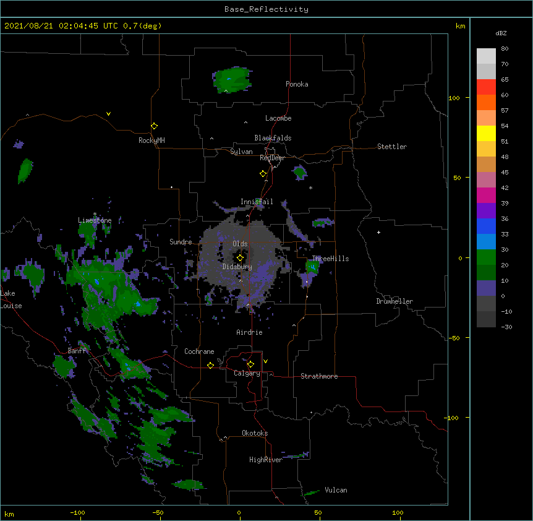Click the 100 tick on the horizontal axis

pyautogui.click(x=398, y=512)
